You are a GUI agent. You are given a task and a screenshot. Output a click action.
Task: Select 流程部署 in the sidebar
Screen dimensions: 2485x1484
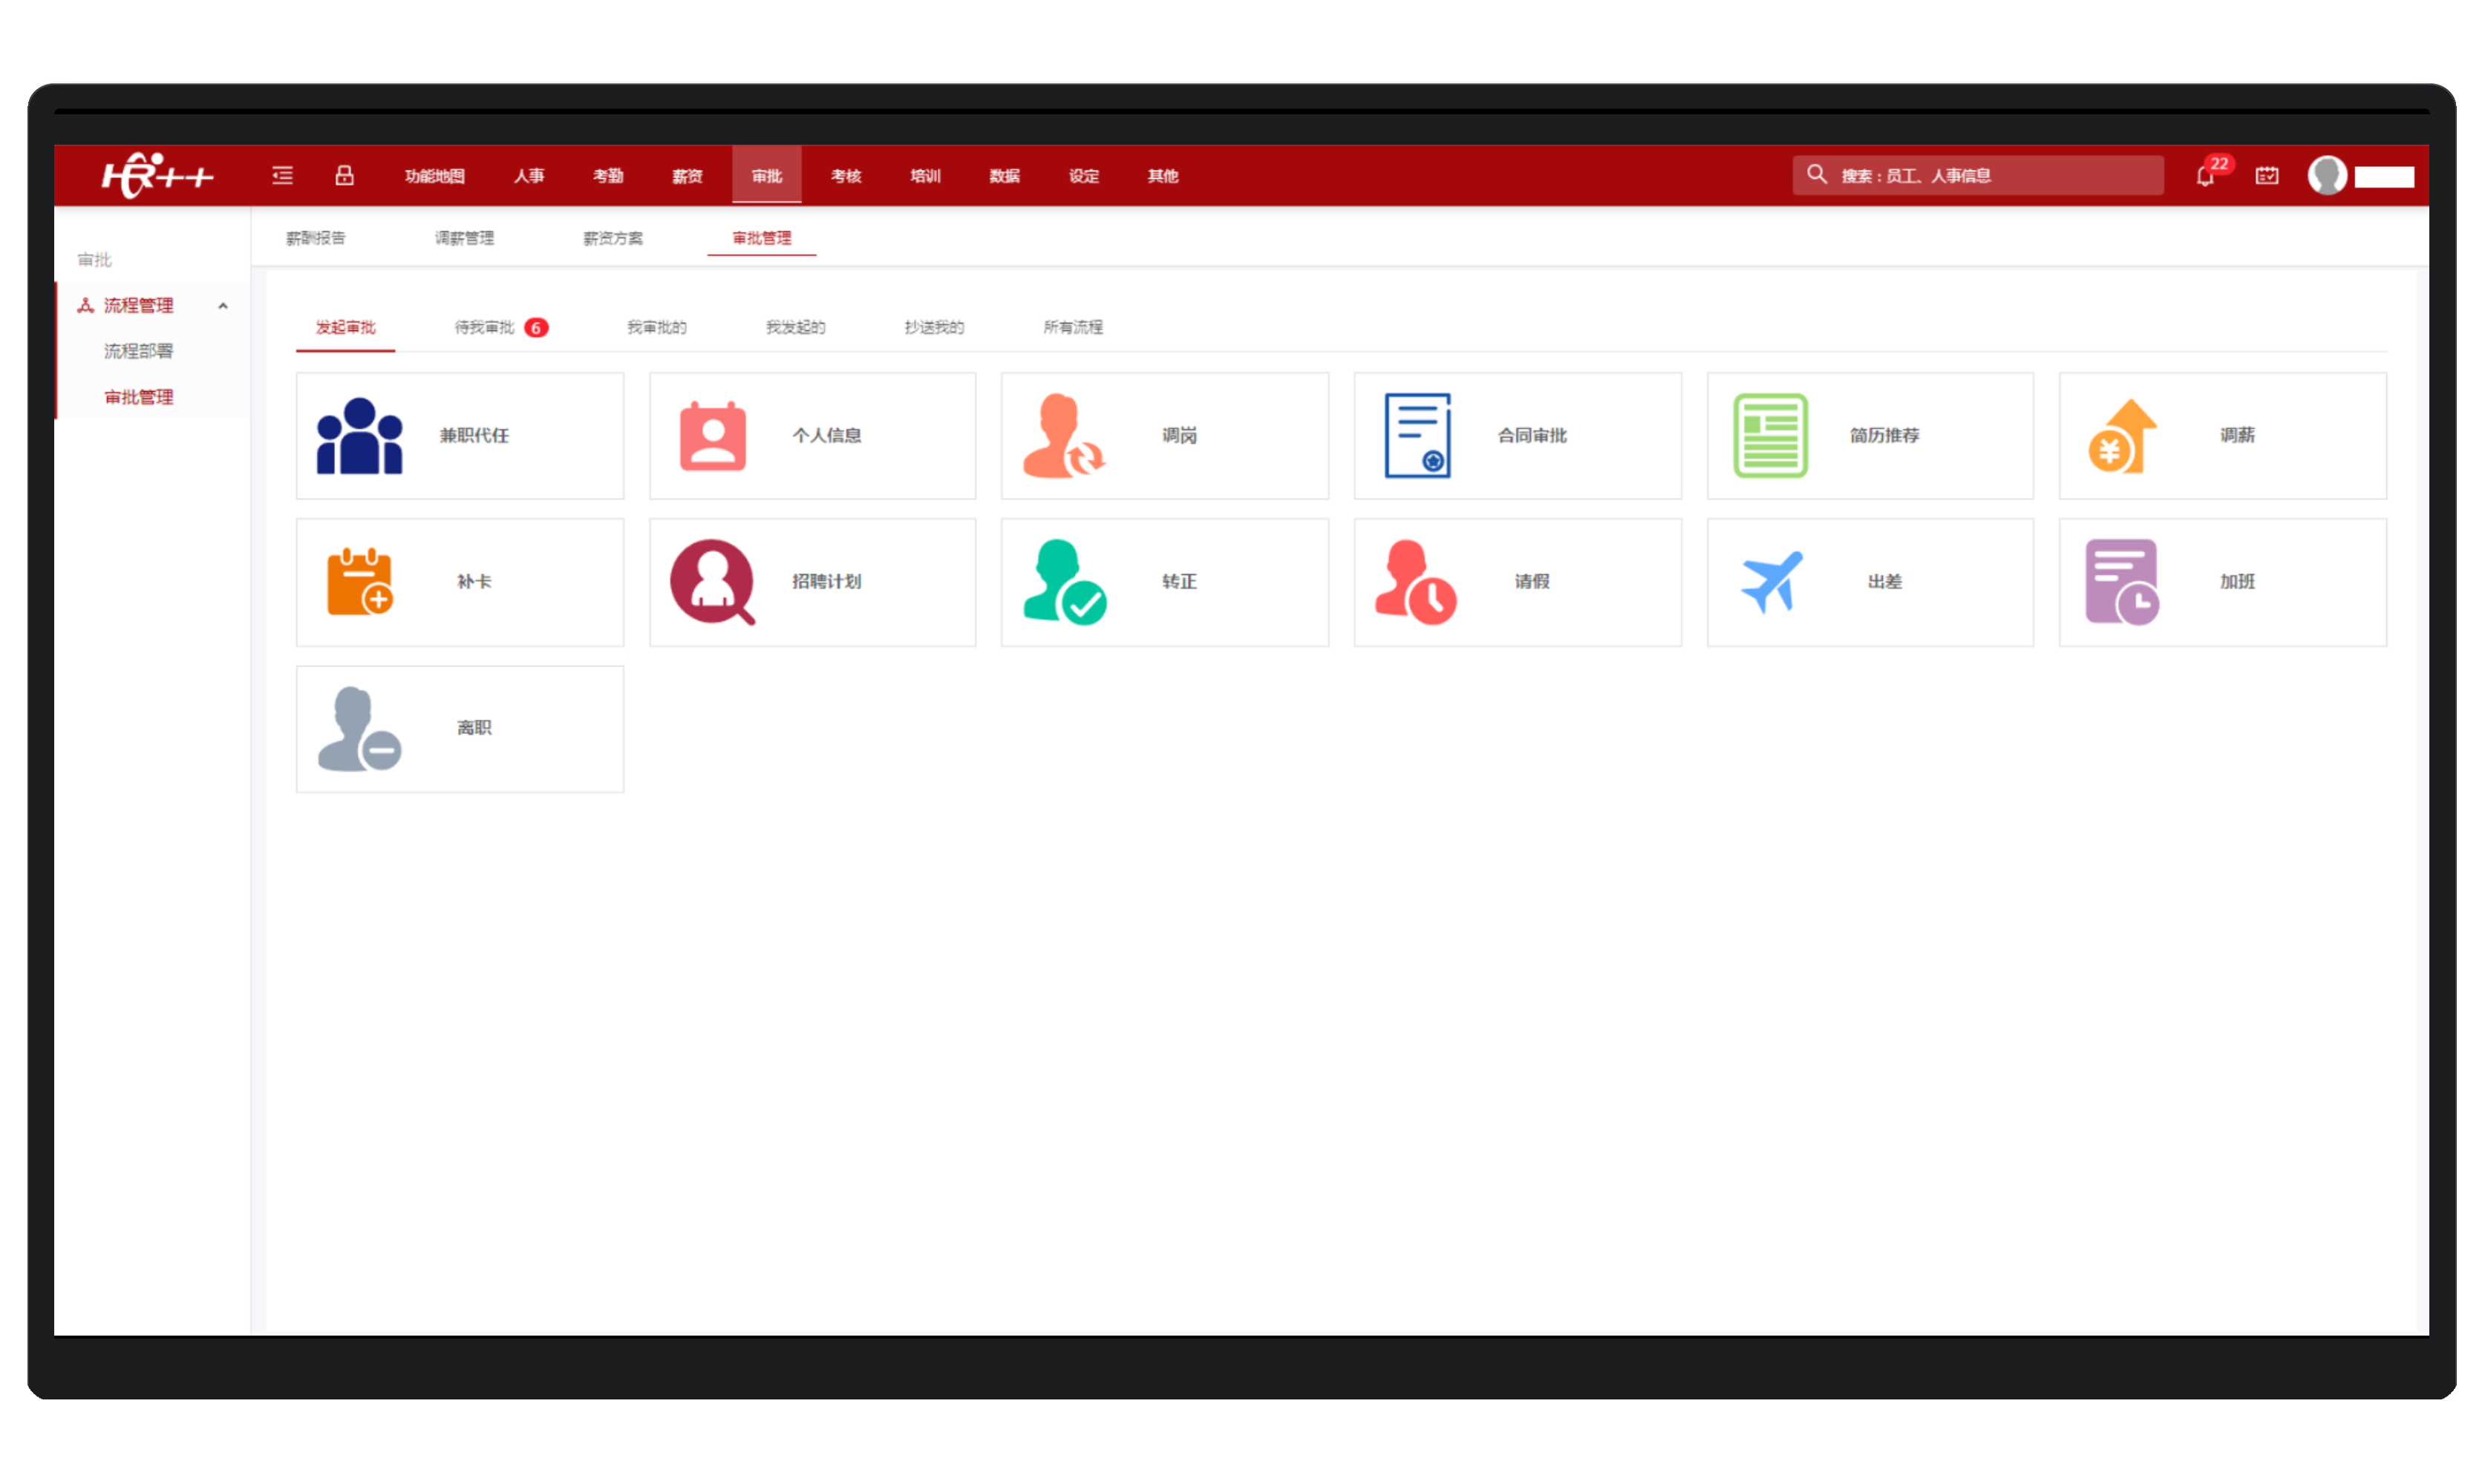click(138, 351)
